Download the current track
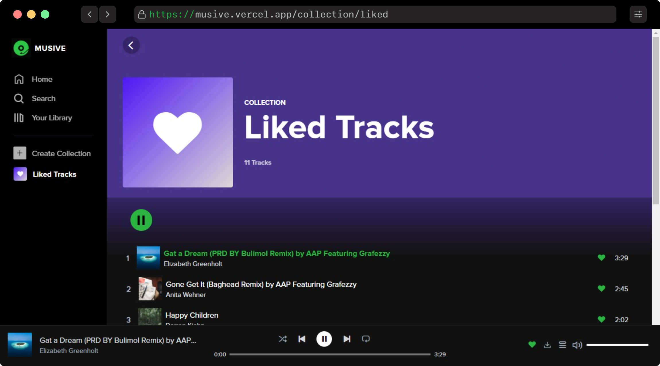Viewport: 660px width, 366px height. (x=547, y=345)
